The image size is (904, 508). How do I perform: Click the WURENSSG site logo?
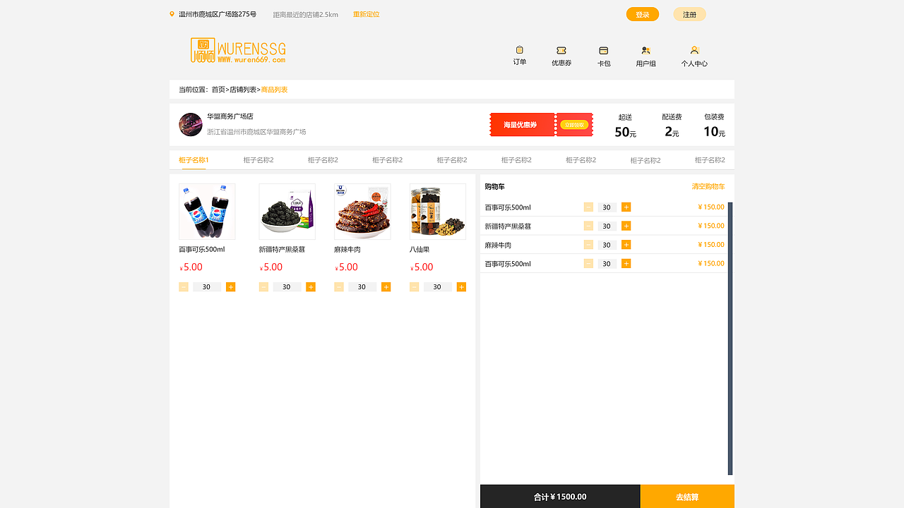(238, 50)
